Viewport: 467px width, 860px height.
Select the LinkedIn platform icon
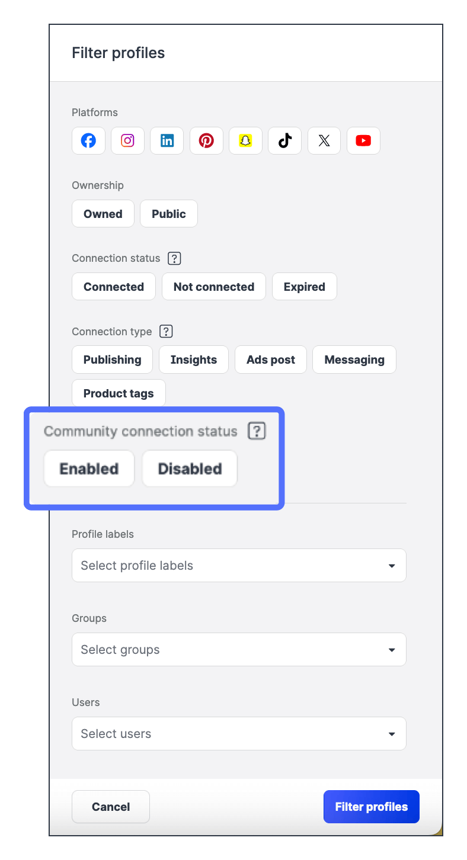pos(167,140)
